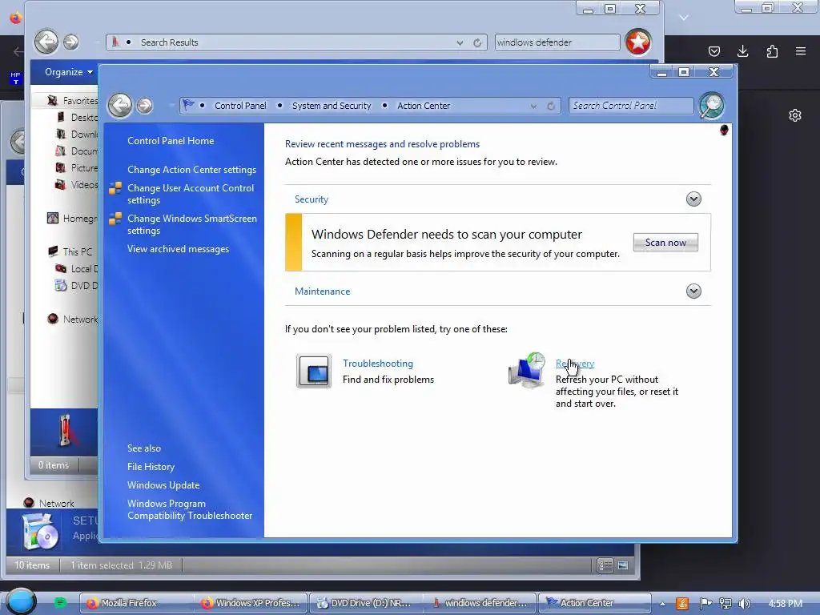Click System and Security breadcrumb
This screenshot has height=615, width=820.
[332, 106]
